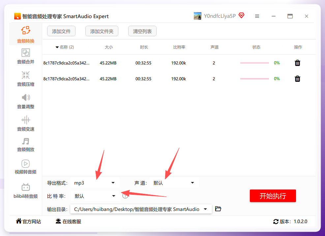Click the first row's progress bar

[x=254, y=63]
